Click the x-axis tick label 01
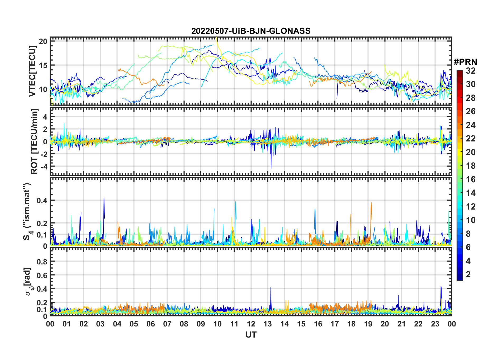 [67, 324]
